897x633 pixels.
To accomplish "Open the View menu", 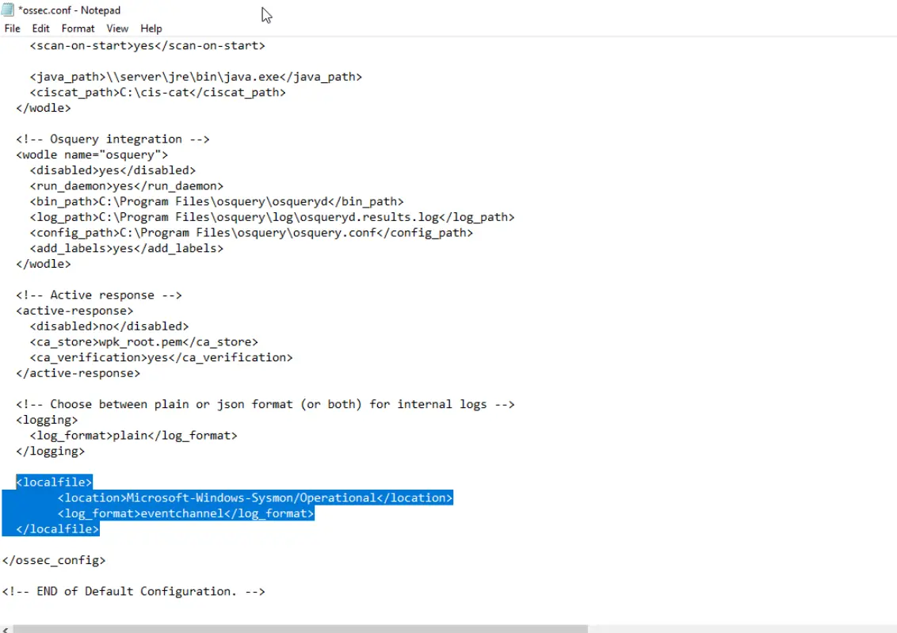I will click(117, 29).
